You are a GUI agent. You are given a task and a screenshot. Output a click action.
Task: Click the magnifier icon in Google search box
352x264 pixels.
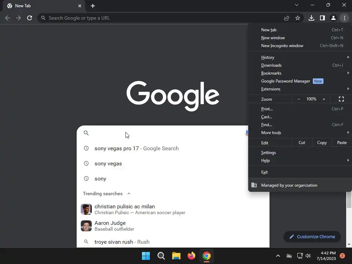(86, 133)
